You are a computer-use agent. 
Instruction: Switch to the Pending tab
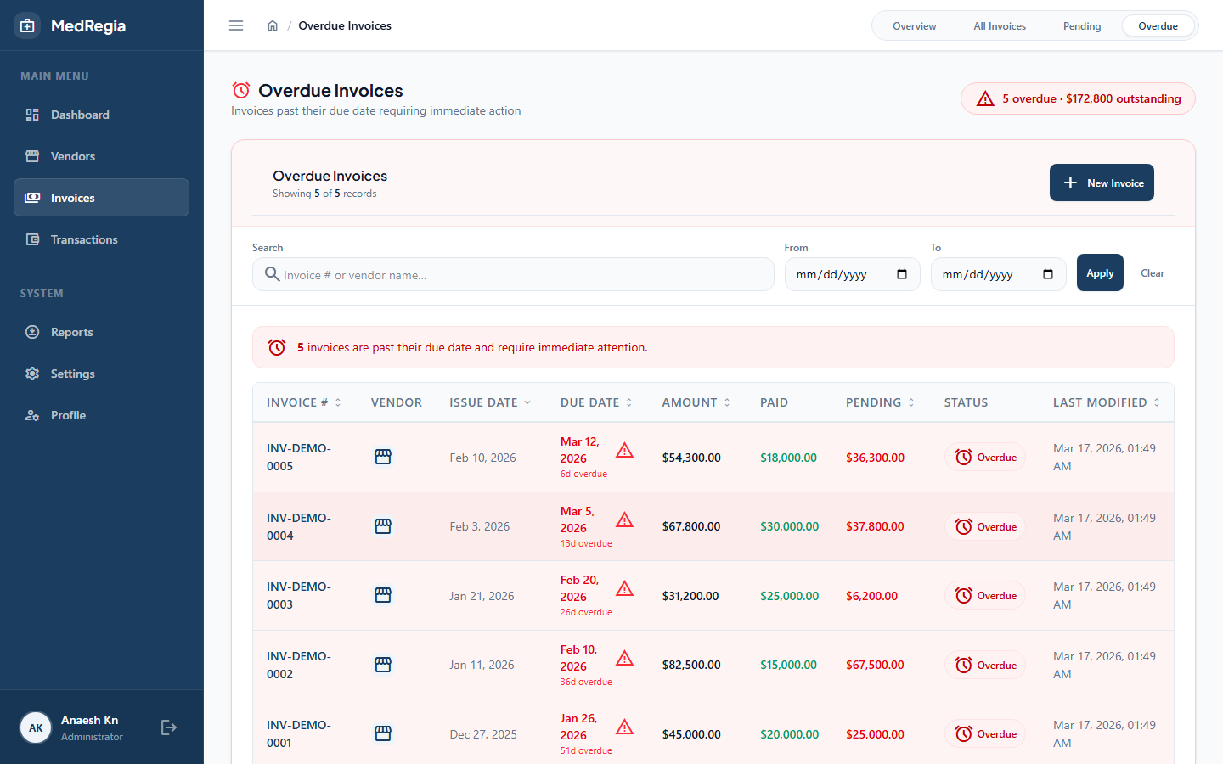coord(1082,26)
